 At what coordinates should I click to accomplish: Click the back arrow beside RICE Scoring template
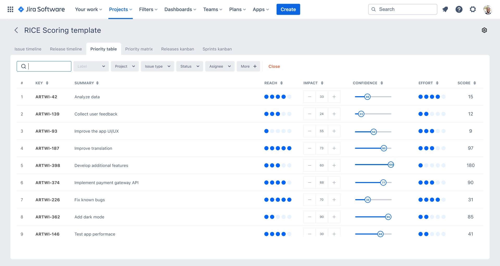(x=16, y=30)
